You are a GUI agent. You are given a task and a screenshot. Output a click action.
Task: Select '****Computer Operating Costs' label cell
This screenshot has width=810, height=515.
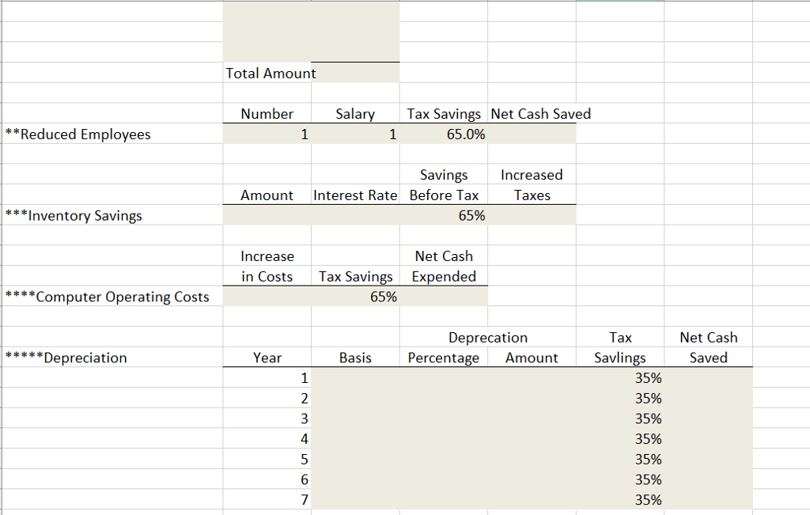click(x=112, y=297)
